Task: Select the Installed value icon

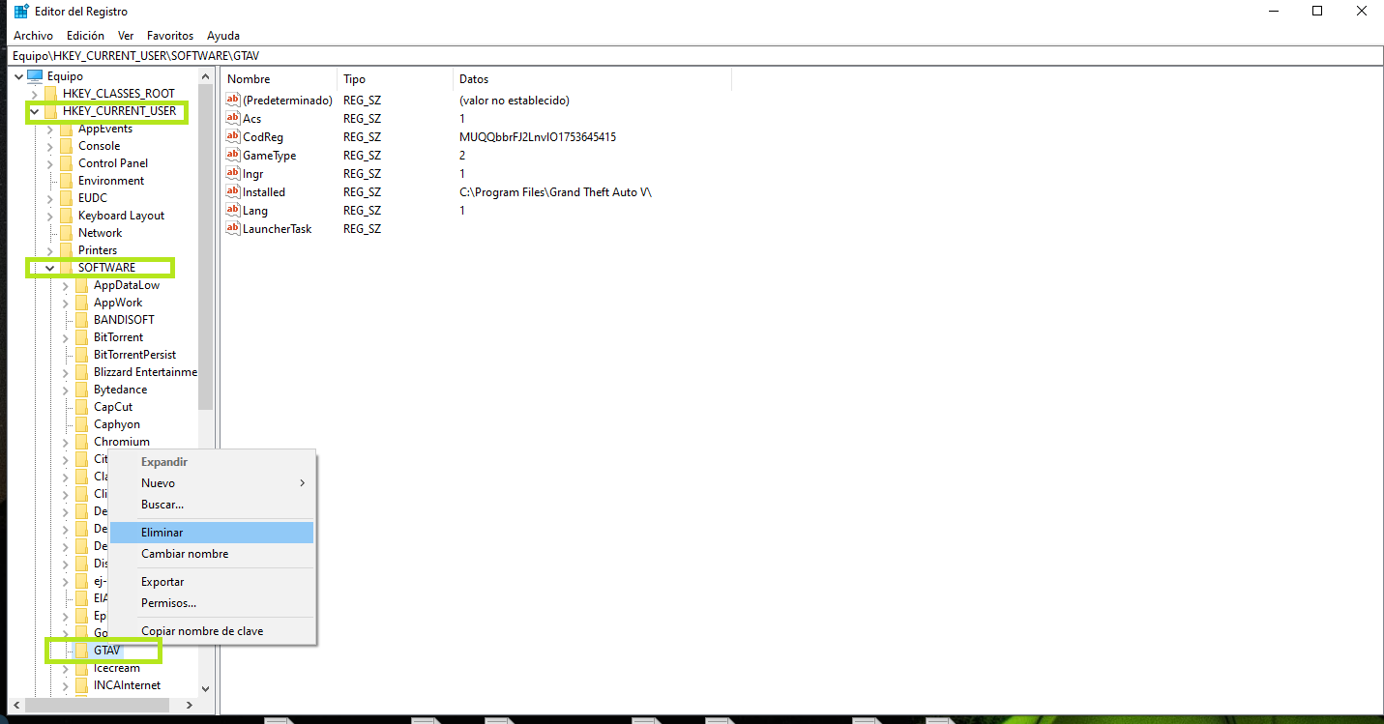Action: point(232,192)
